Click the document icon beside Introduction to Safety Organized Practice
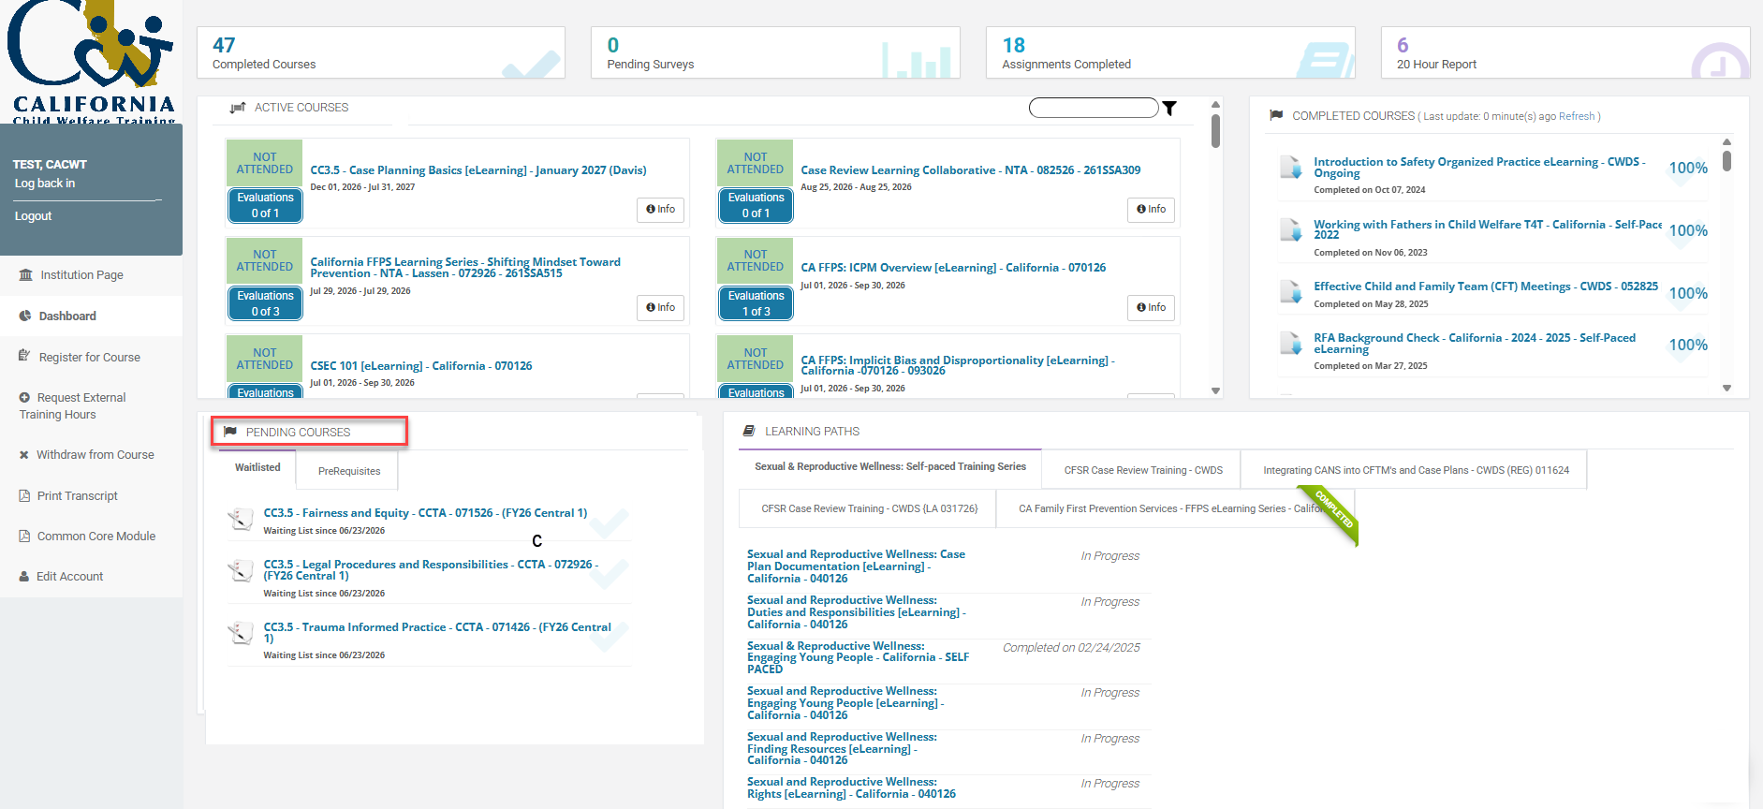This screenshot has width=1763, height=809. click(x=1291, y=168)
